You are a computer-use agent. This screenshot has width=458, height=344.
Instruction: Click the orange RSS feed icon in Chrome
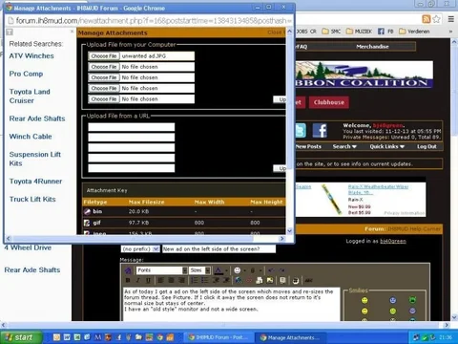click(x=427, y=19)
